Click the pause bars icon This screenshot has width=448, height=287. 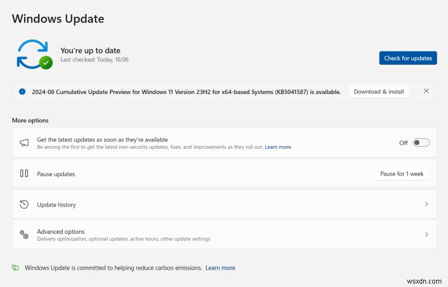(x=24, y=173)
